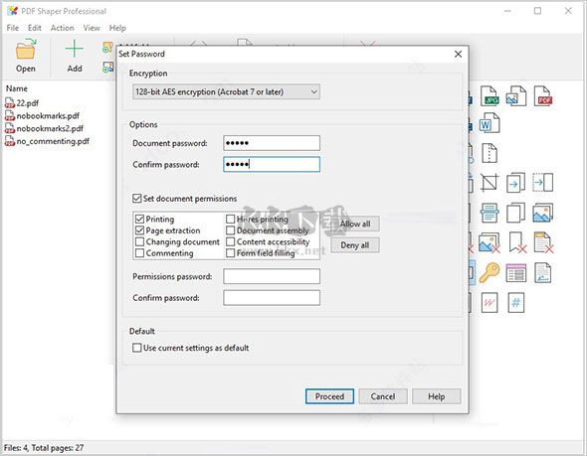
Task: Select nobookmarks.pdf in the file list
Action: point(42,116)
